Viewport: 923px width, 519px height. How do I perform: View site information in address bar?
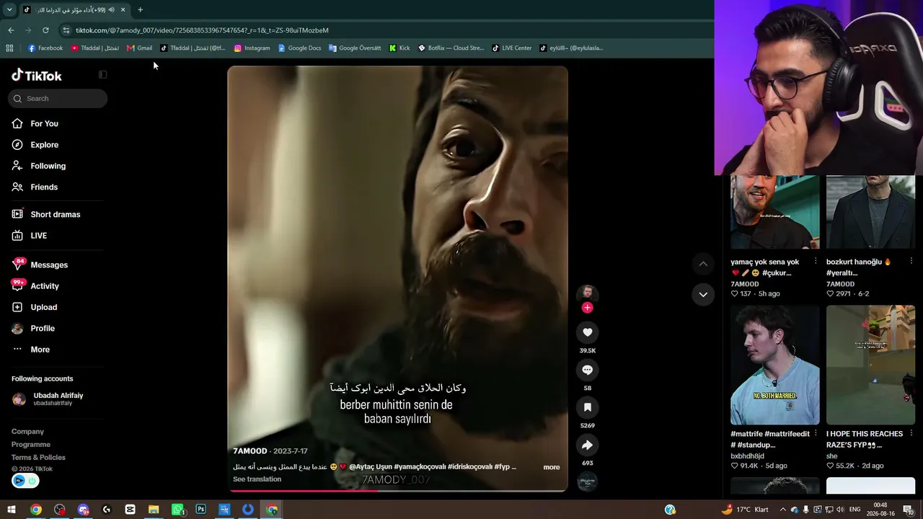click(66, 30)
